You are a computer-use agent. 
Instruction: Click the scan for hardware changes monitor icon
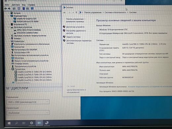32,9
